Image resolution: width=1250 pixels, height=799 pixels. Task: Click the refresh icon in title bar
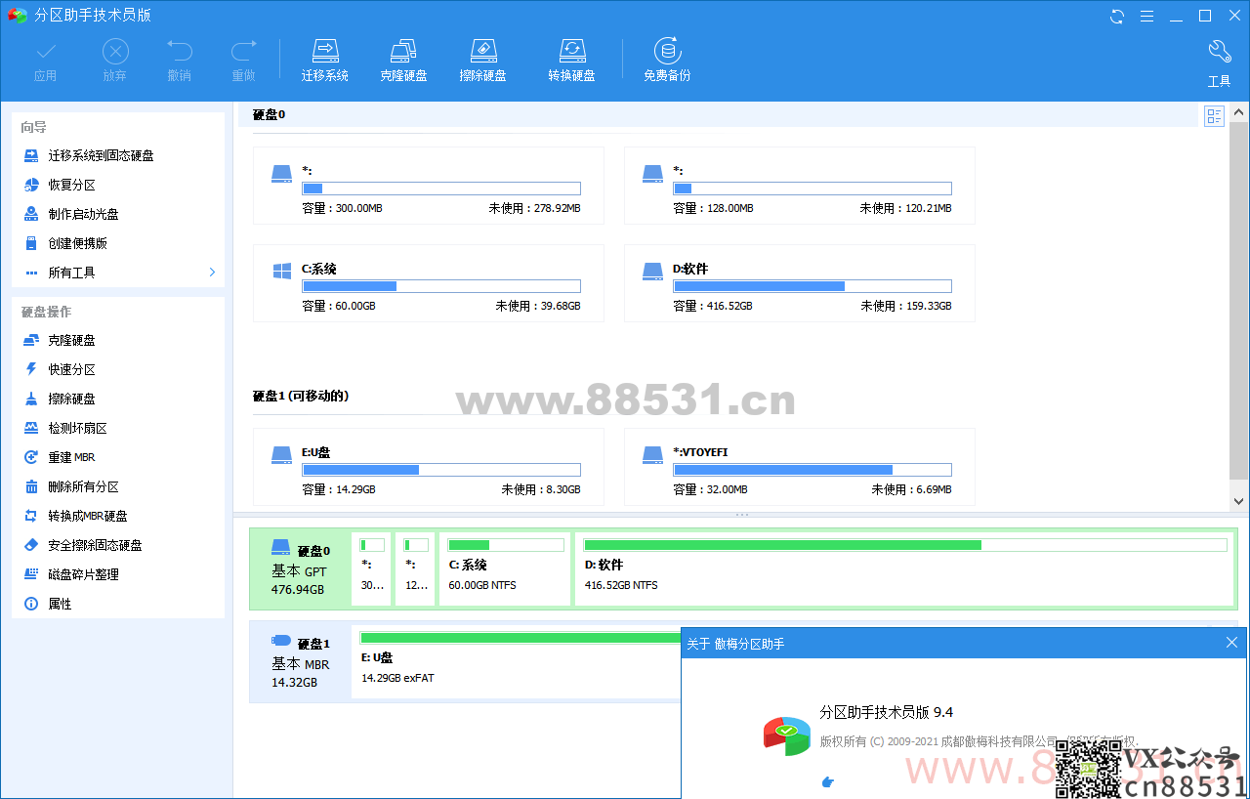point(1117,16)
